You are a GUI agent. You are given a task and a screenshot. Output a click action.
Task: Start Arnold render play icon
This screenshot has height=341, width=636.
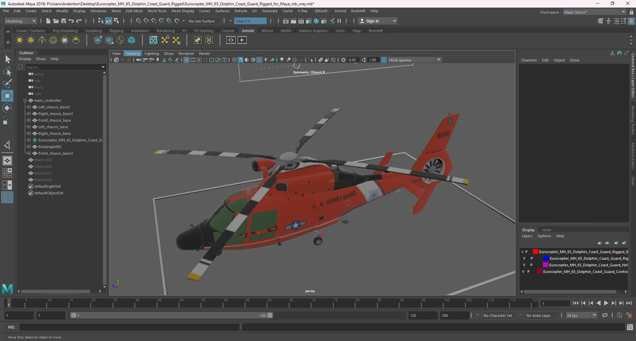click(x=242, y=40)
